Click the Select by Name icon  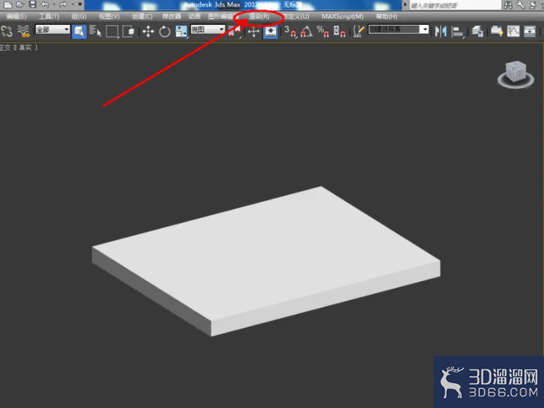pos(95,31)
